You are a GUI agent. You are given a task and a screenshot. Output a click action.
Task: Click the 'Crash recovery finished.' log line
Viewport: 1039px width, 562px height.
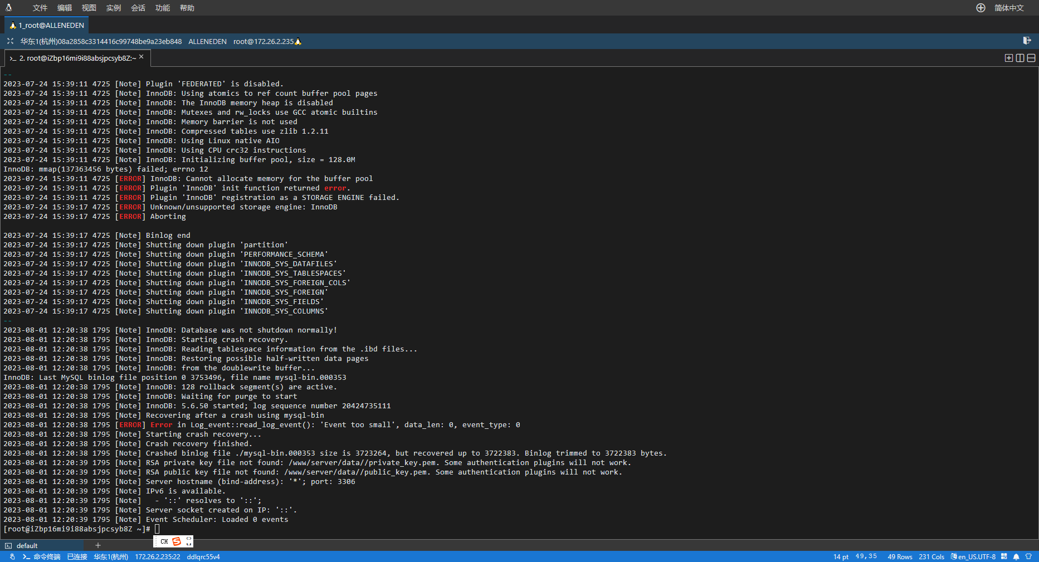click(128, 444)
